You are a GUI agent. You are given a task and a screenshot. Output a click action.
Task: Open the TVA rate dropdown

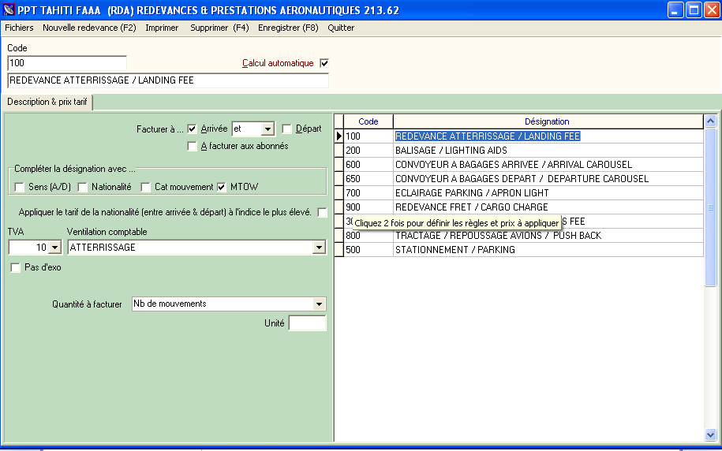pos(54,248)
